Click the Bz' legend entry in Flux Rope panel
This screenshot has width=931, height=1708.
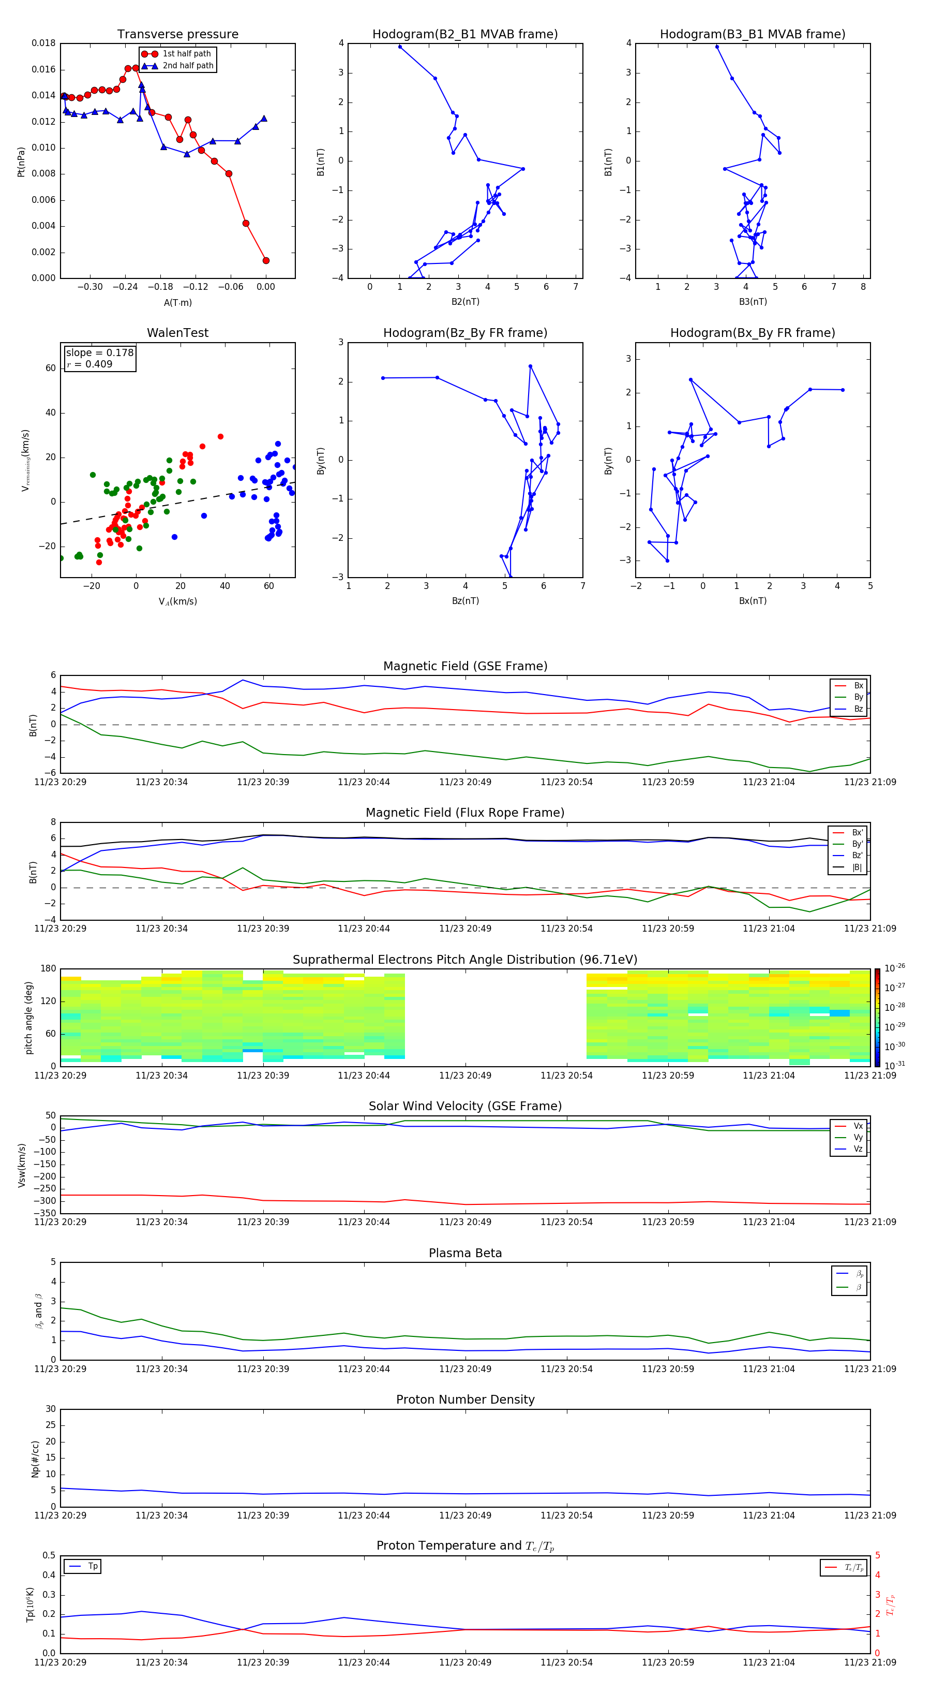[x=848, y=856]
